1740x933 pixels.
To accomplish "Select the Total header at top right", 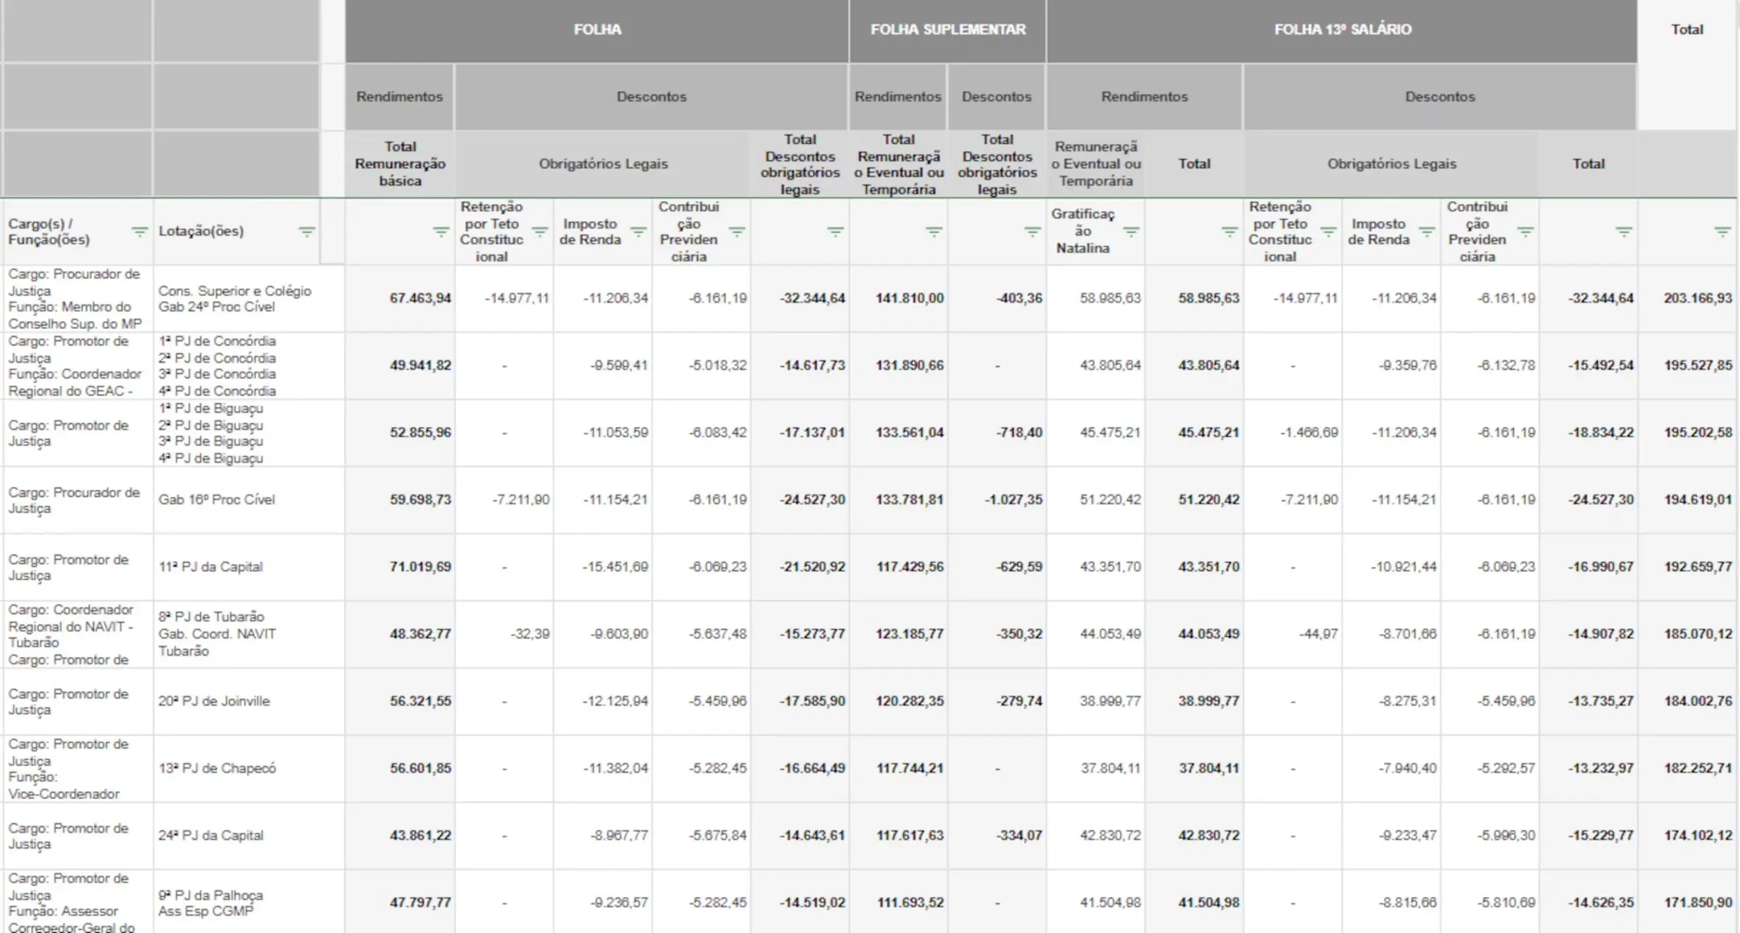I will (x=1687, y=30).
